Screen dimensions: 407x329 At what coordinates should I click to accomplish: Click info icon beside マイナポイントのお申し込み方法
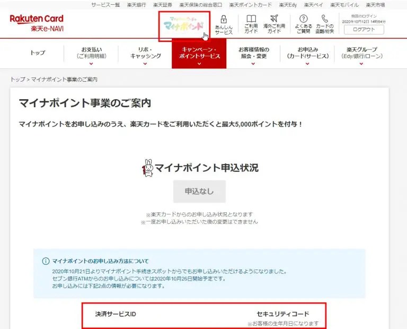coord(46,261)
